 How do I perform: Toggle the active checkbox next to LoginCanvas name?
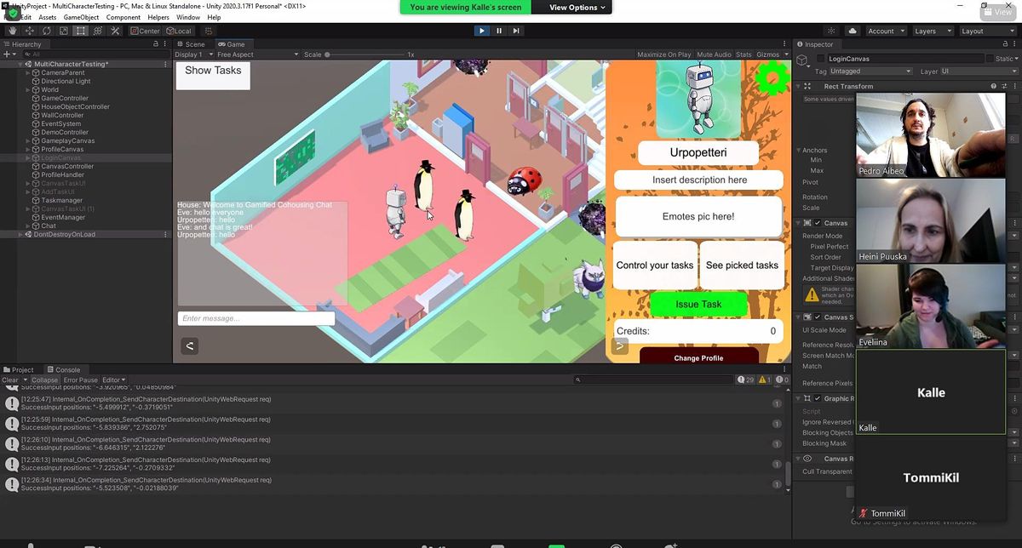pos(819,59)
